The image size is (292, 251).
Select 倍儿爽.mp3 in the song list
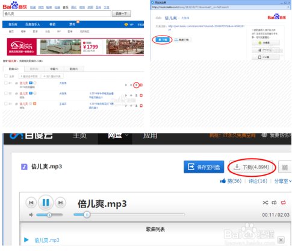point(47,240)
